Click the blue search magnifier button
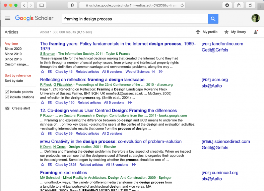This screenshot has width=264, height=191. pyautogui.click(x=213, y=19)
